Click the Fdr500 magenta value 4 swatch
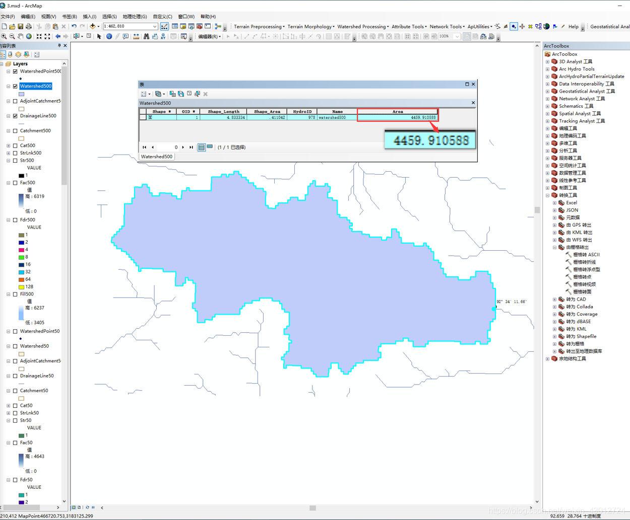The image size is (630, 520). point(21,250)
